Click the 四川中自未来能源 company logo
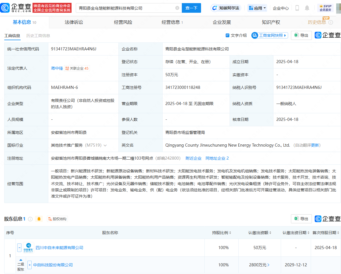 [x=29, y=248]
